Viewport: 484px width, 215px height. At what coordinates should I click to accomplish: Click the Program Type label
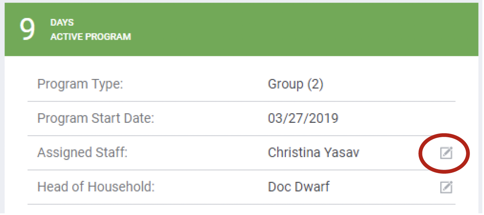pos(80,84)
